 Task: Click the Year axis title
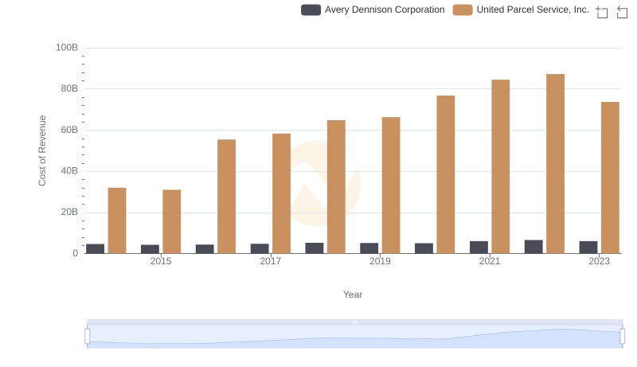point(353,295)
